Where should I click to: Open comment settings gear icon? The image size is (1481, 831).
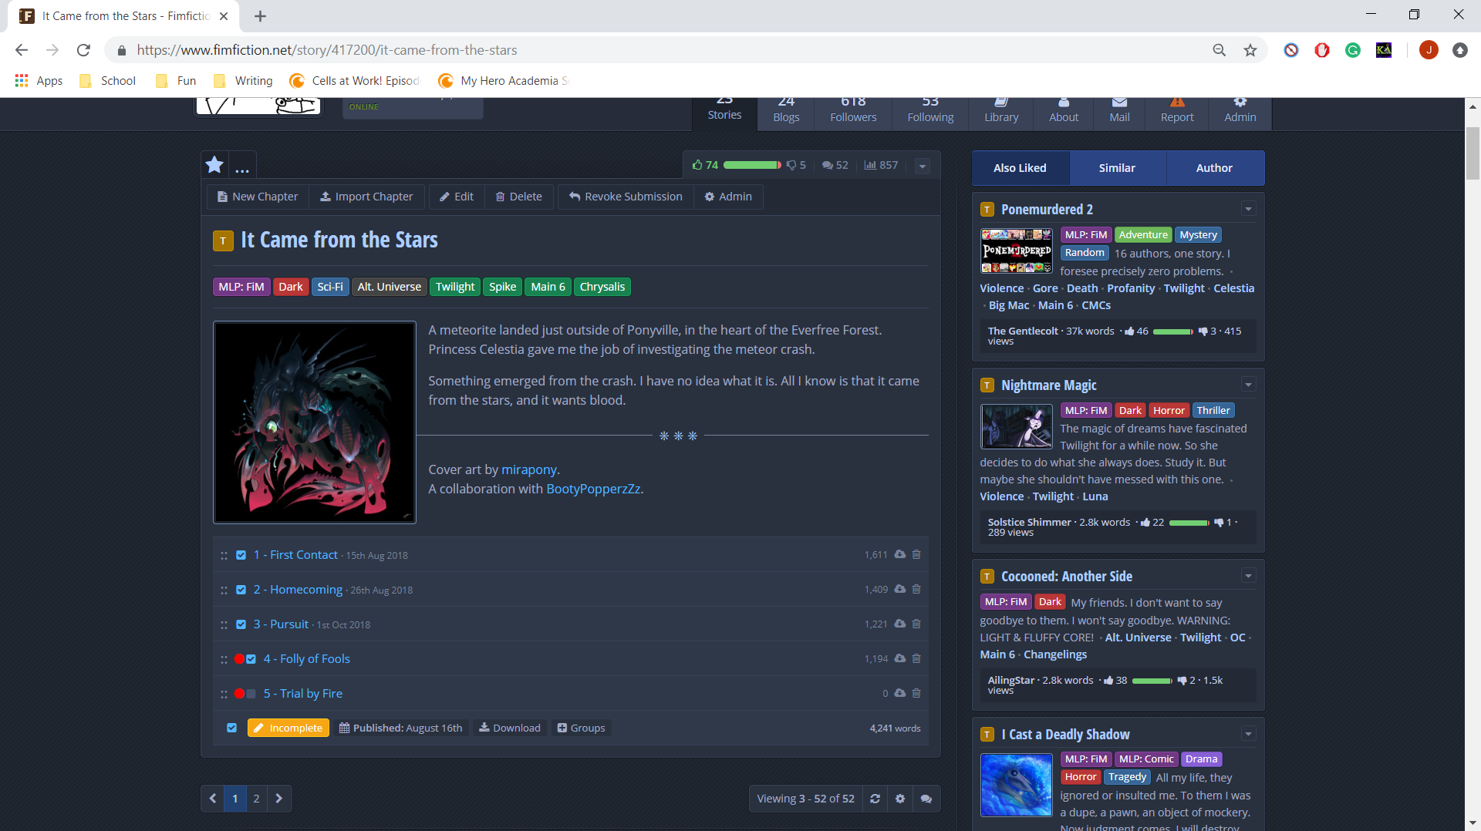pyautogui.click(x=900, y=799)
